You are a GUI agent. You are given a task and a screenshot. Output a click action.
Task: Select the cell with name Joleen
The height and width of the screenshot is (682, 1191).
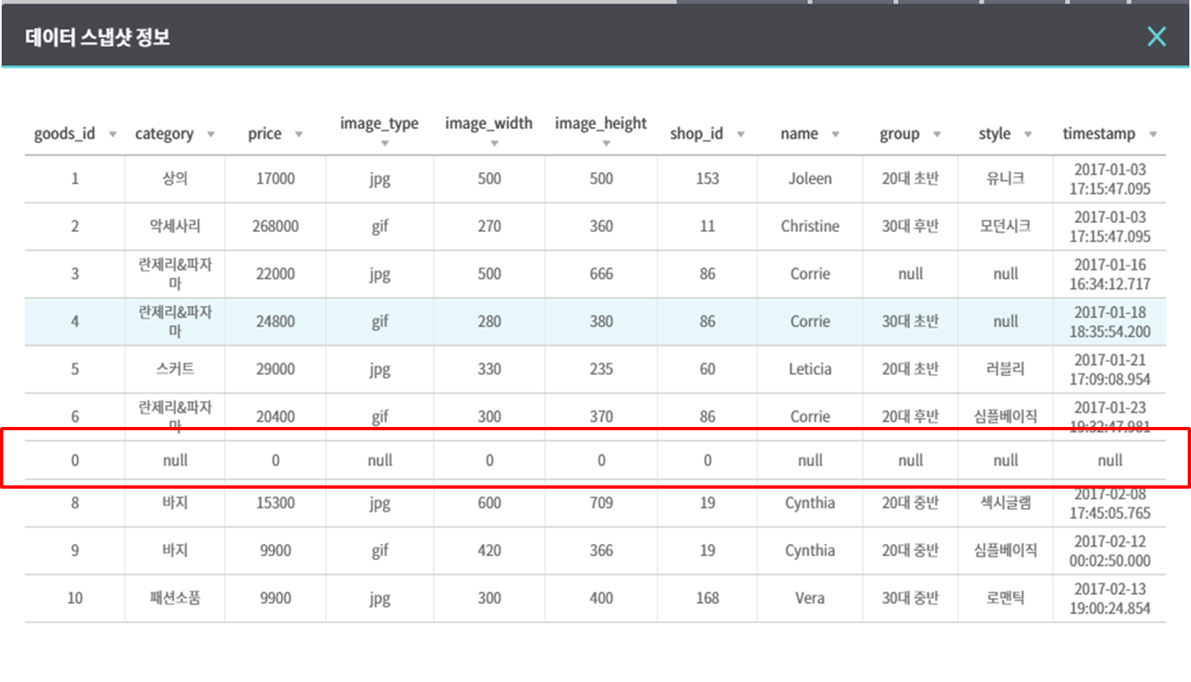pyautogui.click(x=810, y=179)
